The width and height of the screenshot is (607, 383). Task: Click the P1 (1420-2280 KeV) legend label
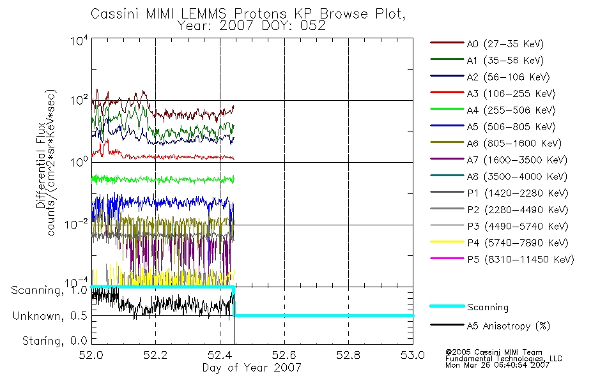click(518, 193)
